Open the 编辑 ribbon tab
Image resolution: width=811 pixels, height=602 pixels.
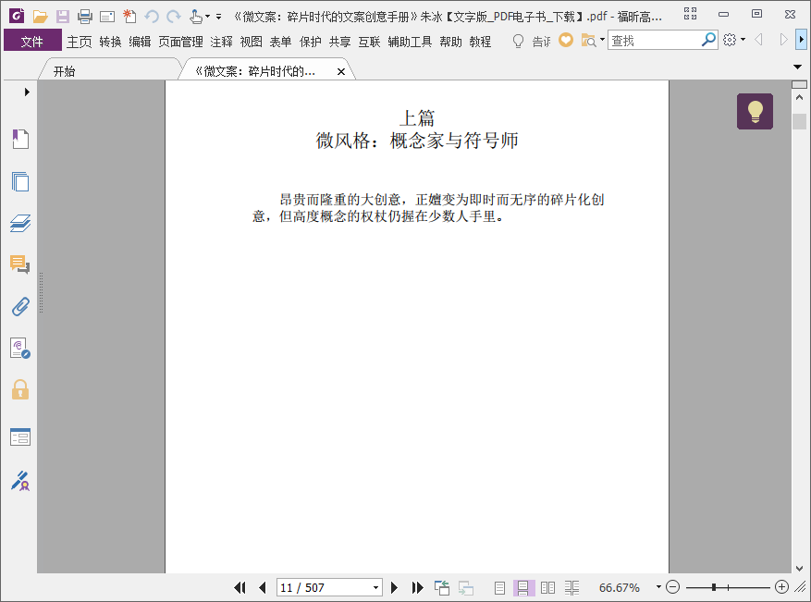[x=140, y=42]
